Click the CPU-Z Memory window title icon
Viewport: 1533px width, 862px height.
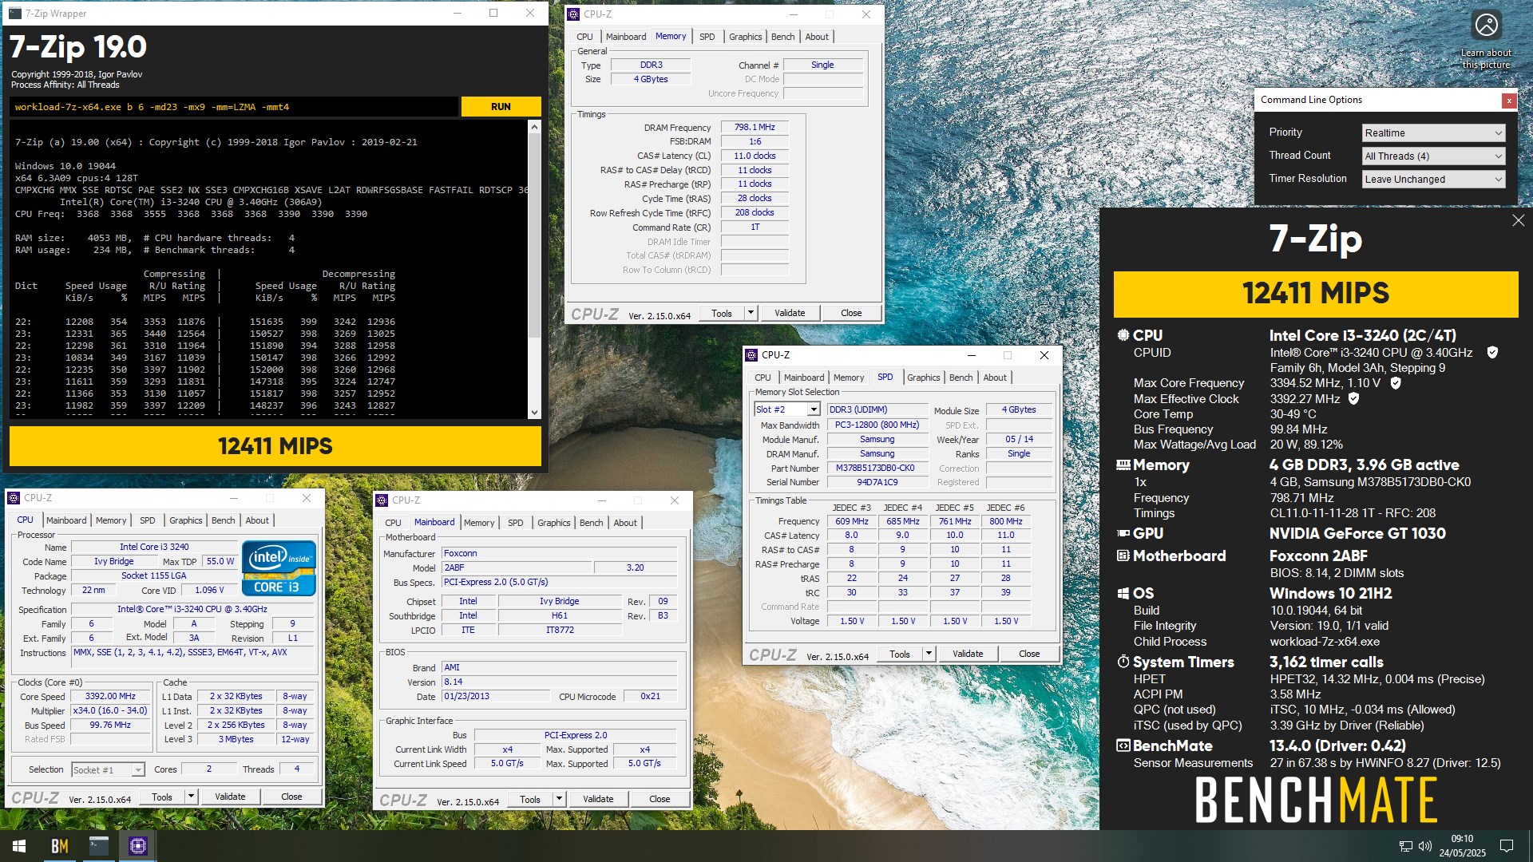[572, 14]
